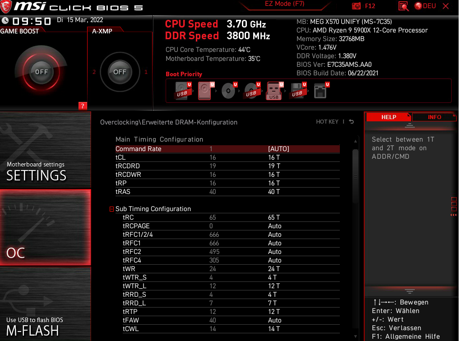Viewport: 459px width, 341px height.
Task: Click the date Di 15 Mar, 2022
Action: [x=80, y=20]
